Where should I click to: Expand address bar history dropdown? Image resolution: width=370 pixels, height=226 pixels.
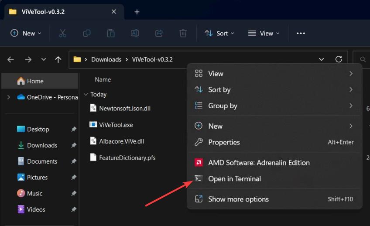322,59
